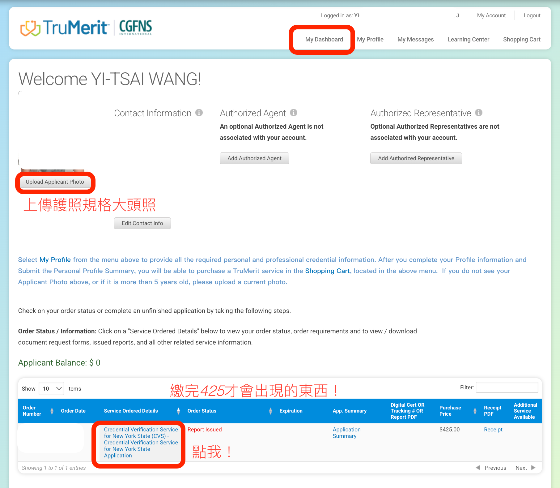Open the Learning Center
This screenshot has width=560, height=488.
click(468, 40)
